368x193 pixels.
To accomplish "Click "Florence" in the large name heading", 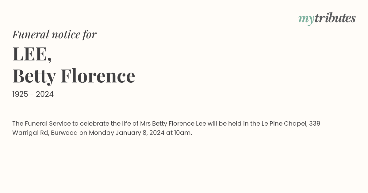I will click(x=98, y=76).
